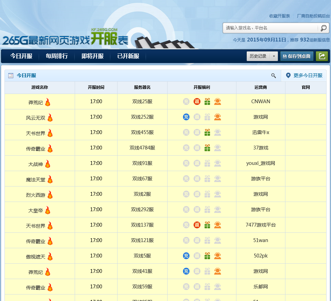331x301 pixels.
Task: Click operator 乐都网
Action: click(260, 287)
